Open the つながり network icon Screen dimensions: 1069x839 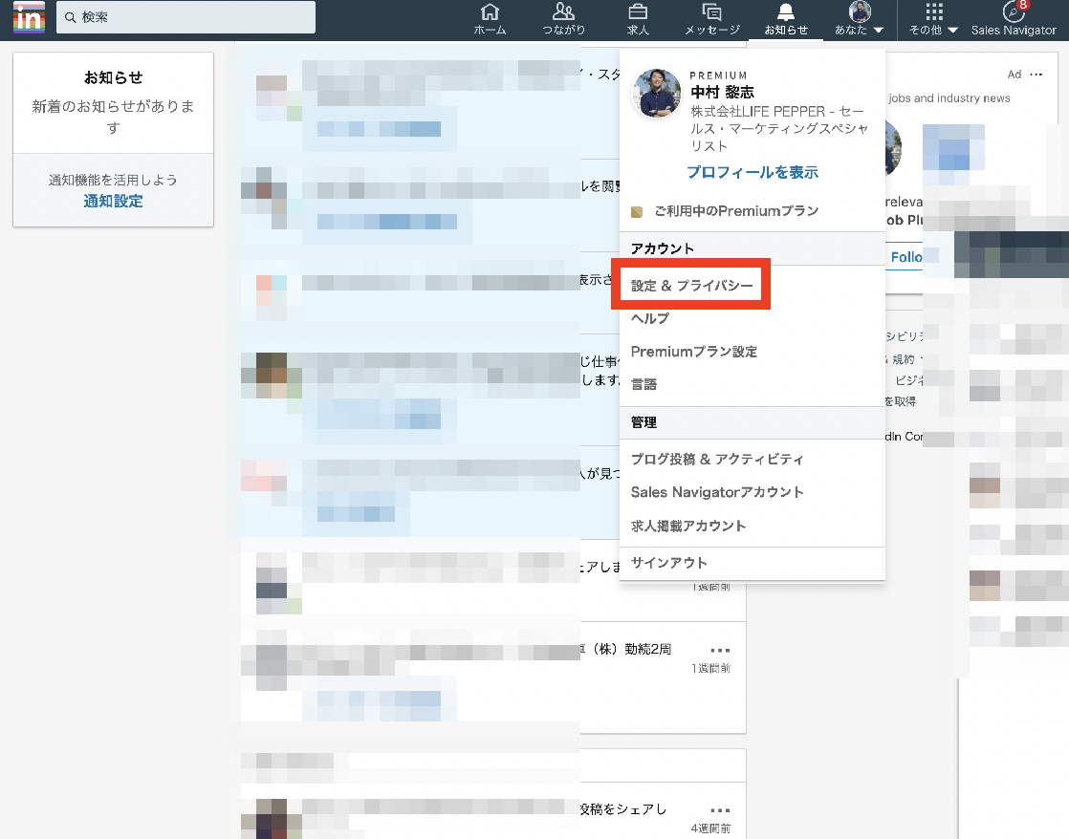pyautogui.click(x=564, y=19)
